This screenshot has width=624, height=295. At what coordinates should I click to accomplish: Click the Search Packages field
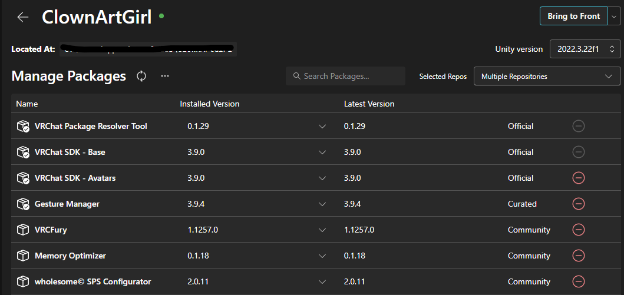(x=346, y=76)
